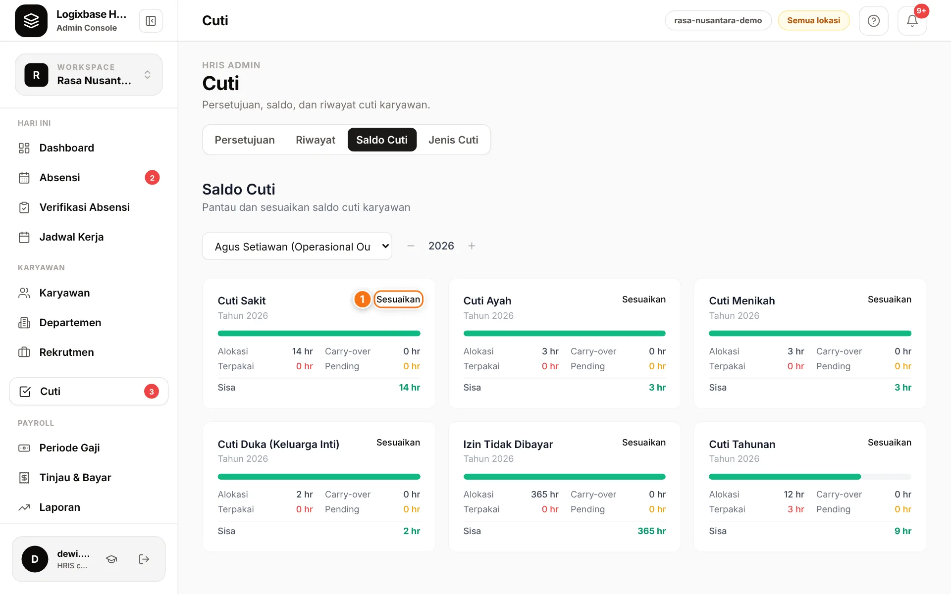Click the Logixbase layered logo icon
The width and height of the screenshot is (951, 594).
click(x=31, y=21)
